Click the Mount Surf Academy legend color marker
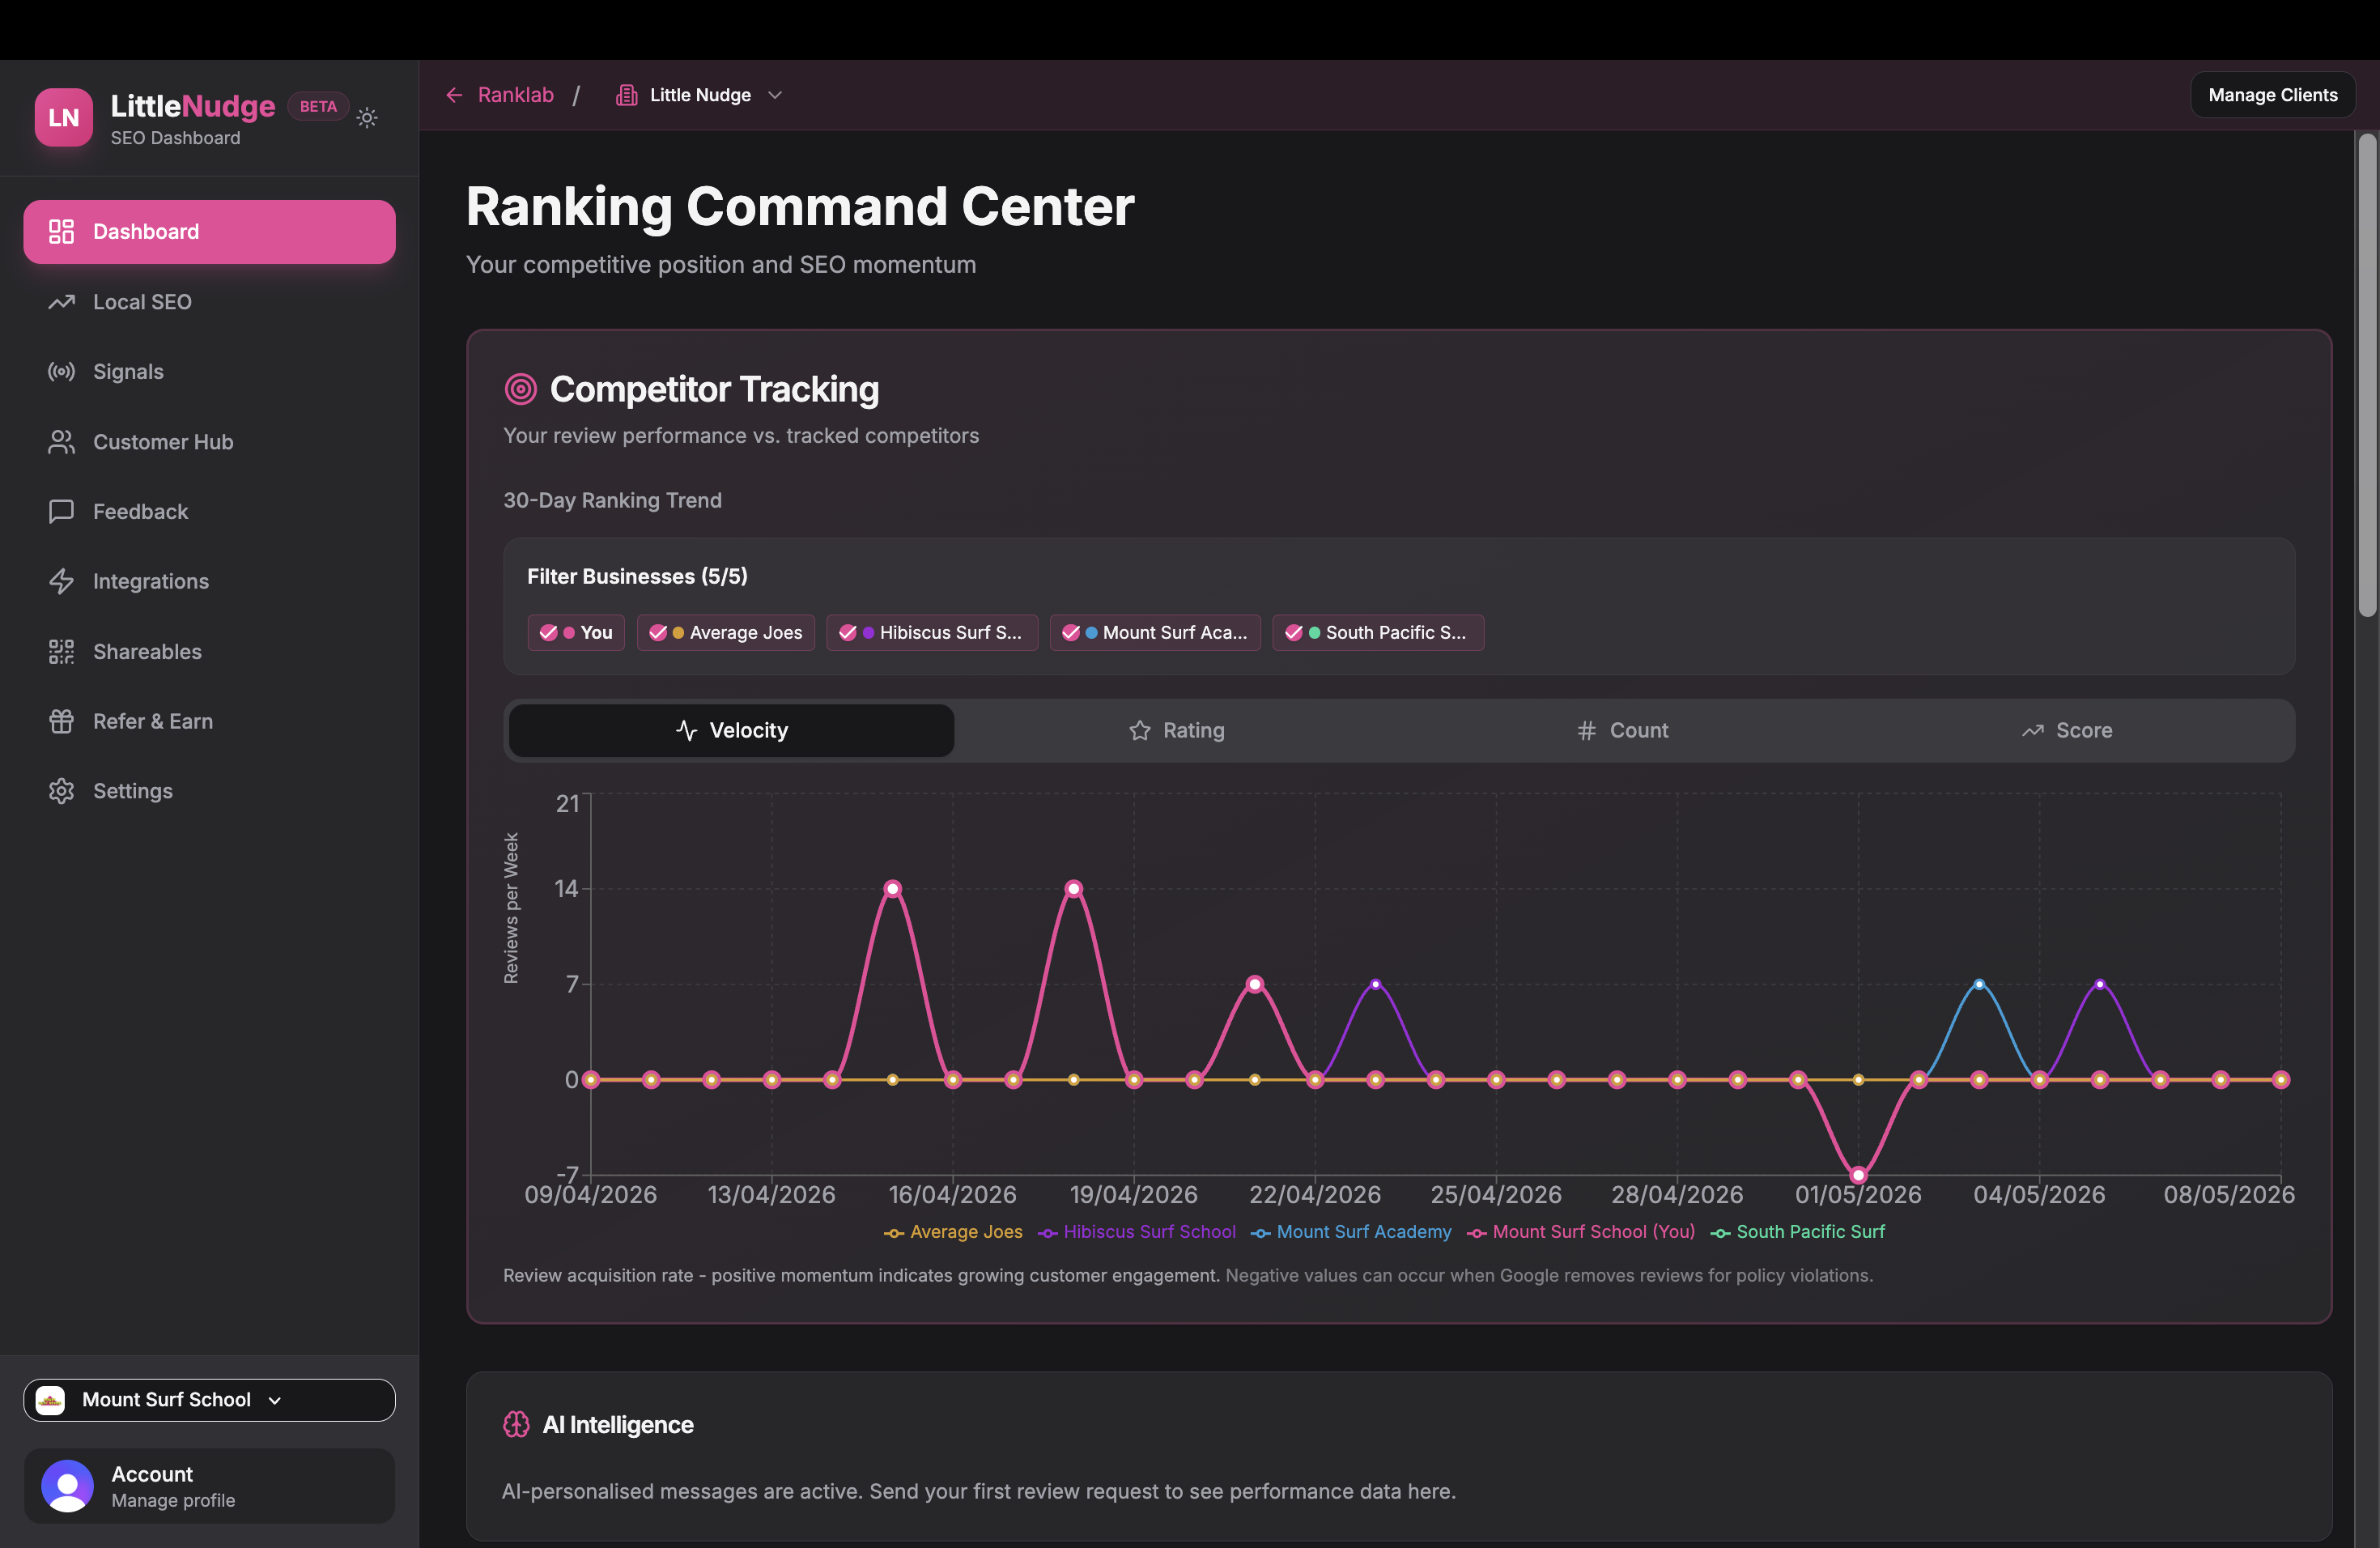 tap(1260, 1233)
